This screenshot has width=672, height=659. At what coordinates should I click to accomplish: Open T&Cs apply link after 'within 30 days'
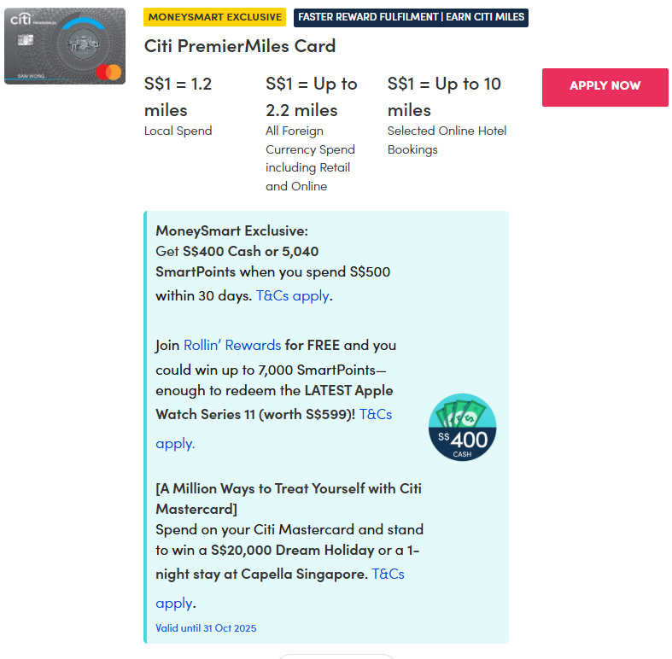[x=293, y=296]
